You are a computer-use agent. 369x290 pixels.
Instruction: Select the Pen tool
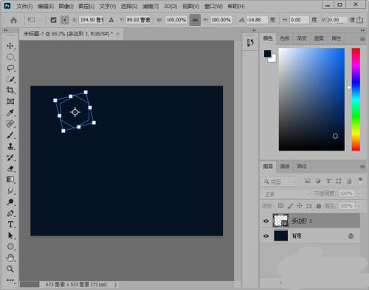(10, 213)
